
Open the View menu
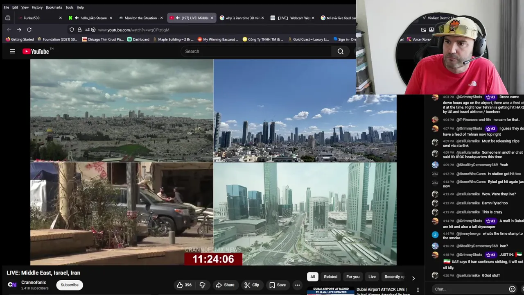tap(25, 7)
